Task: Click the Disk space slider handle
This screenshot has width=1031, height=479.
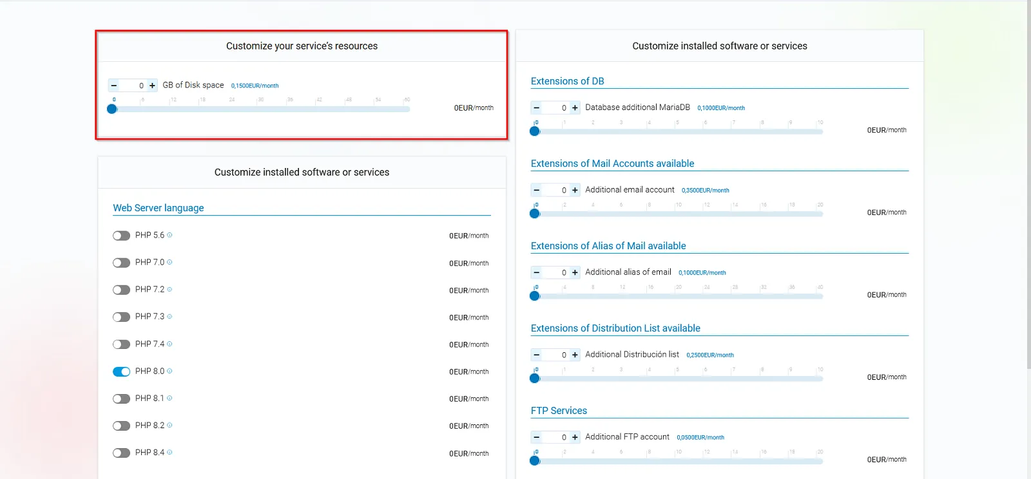Action: point(112,109)
